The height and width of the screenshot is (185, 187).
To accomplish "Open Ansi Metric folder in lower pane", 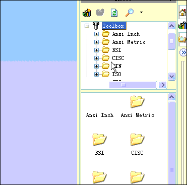I will 137,102.
